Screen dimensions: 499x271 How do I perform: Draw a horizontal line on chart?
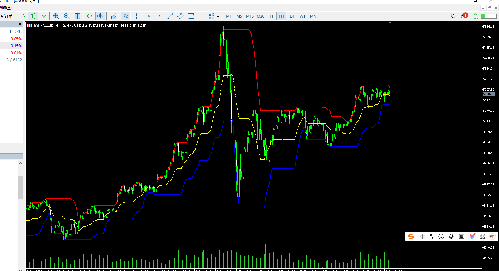159,16
